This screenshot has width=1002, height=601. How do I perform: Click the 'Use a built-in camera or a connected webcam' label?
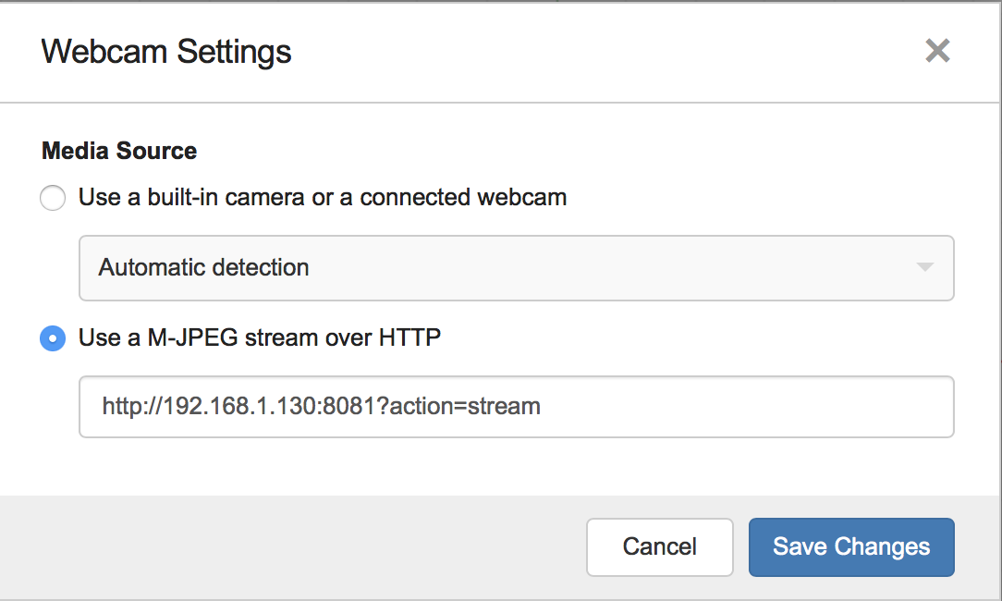tap(322, 197)
